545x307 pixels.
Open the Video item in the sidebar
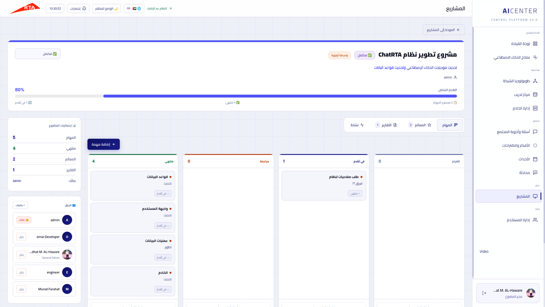tap(484, 251)
